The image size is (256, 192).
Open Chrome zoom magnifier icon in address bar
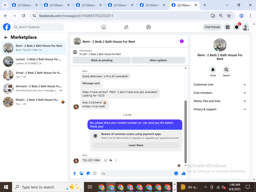(221, 16)
